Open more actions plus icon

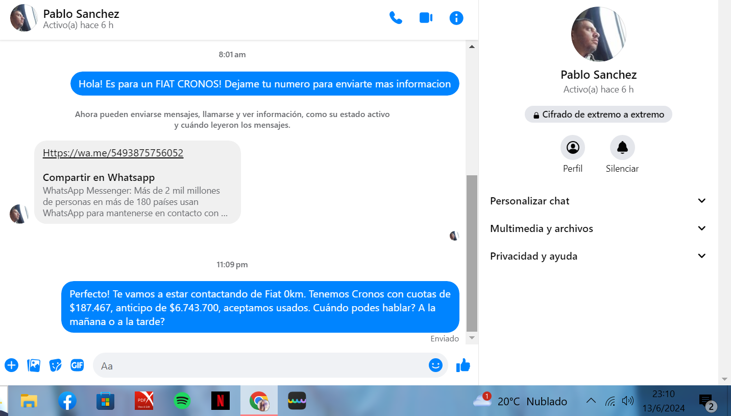11,365
